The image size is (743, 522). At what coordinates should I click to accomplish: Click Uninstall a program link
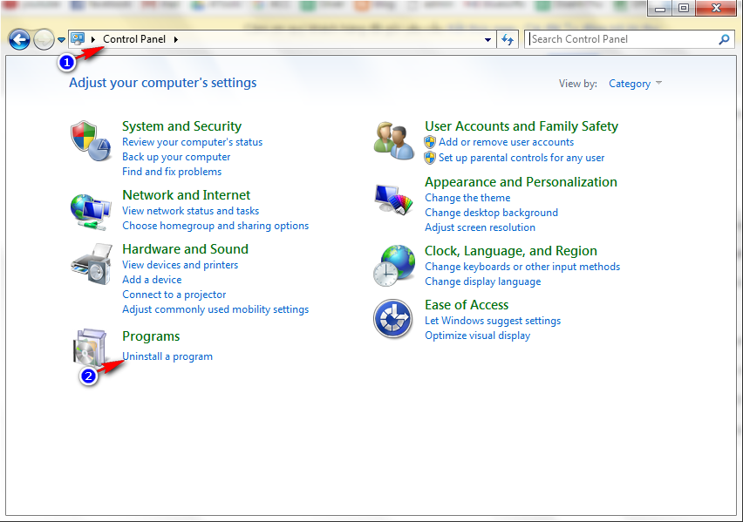tap(167, 356)
